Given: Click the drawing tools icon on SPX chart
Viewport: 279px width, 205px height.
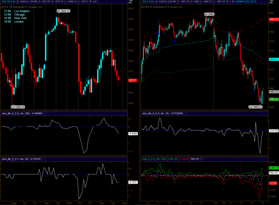Looking at the screenshot, I should pos(130,2).
